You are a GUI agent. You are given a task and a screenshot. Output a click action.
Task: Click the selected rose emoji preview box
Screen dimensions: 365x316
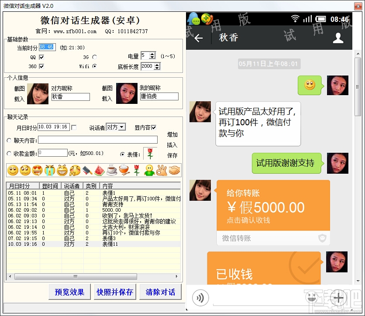[x=150, y=154]
